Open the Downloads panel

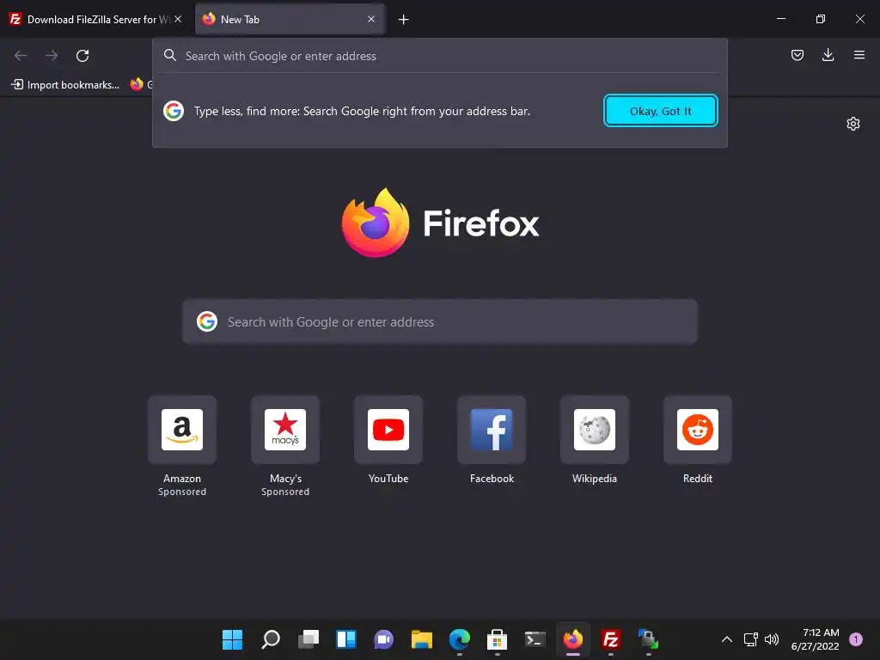pos(828,55)
